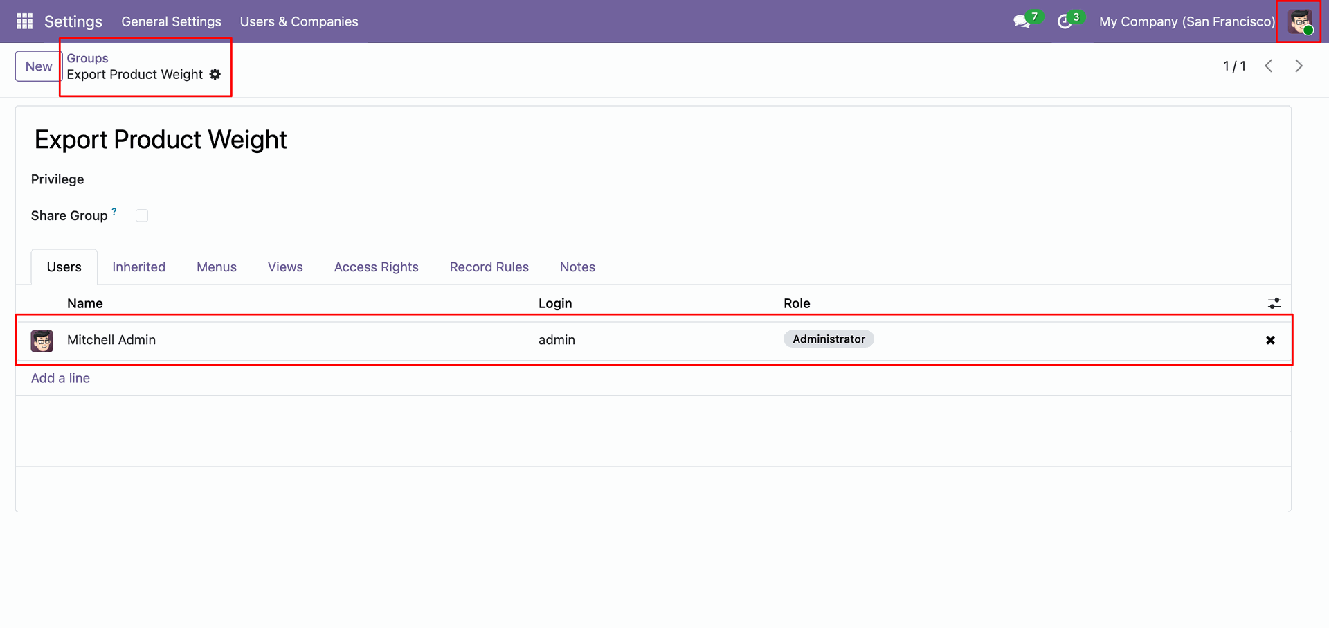Click the Export Product Weight name field
1329x628 pixels.
161,140
